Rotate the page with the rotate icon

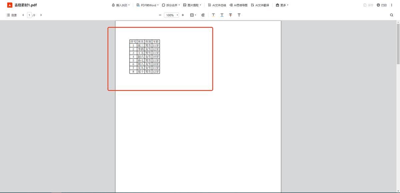[x=203, y=15]
